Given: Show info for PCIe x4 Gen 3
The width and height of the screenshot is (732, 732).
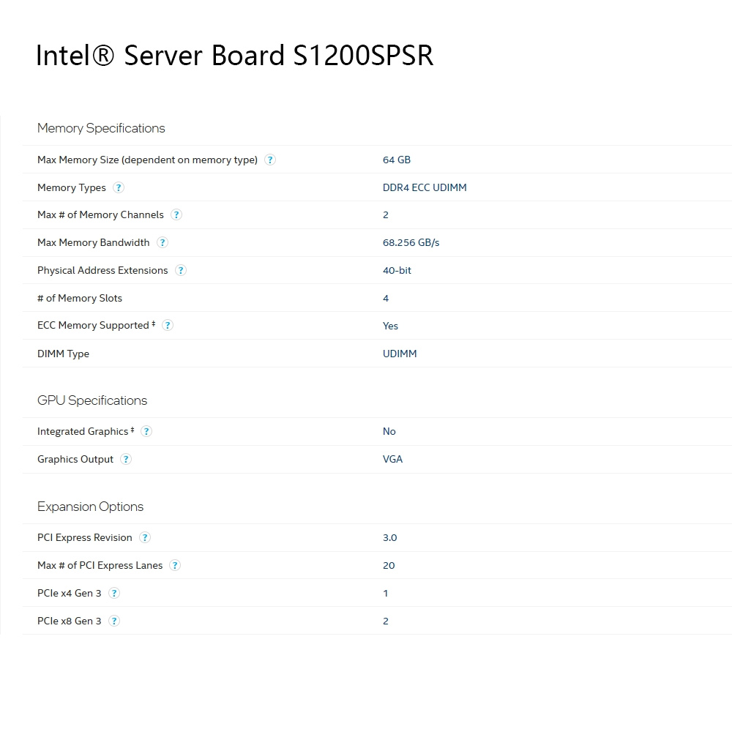Looking at the screenshot, I should coord(114,593).
